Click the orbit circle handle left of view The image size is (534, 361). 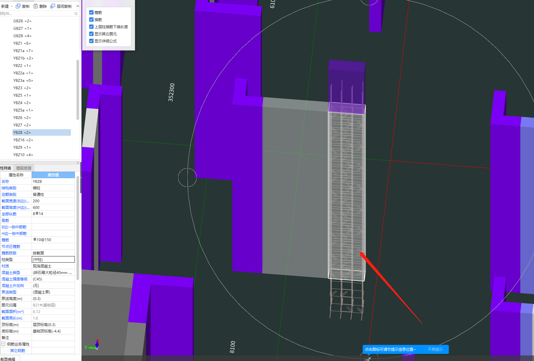[187, 178]
